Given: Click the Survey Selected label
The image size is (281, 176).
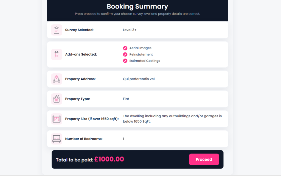Looking at the screenshot, I should [x=79, y=30].
